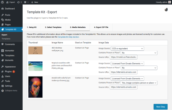Click the colorful makeup model thumbnail
The image size is (172, 110).
tap(36, 87)
